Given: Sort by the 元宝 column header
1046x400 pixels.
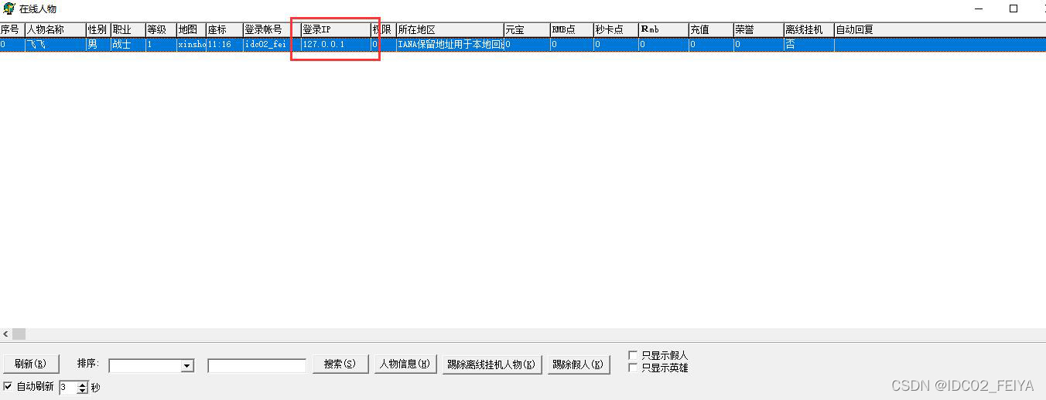Looking at the screenshot, I should coord(527,29).
